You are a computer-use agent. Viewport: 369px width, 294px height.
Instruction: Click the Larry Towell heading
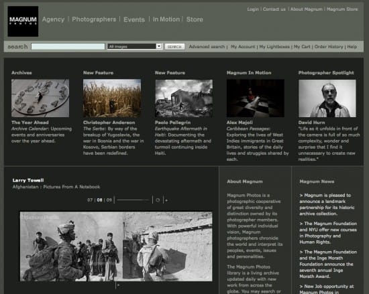(28, 180)
